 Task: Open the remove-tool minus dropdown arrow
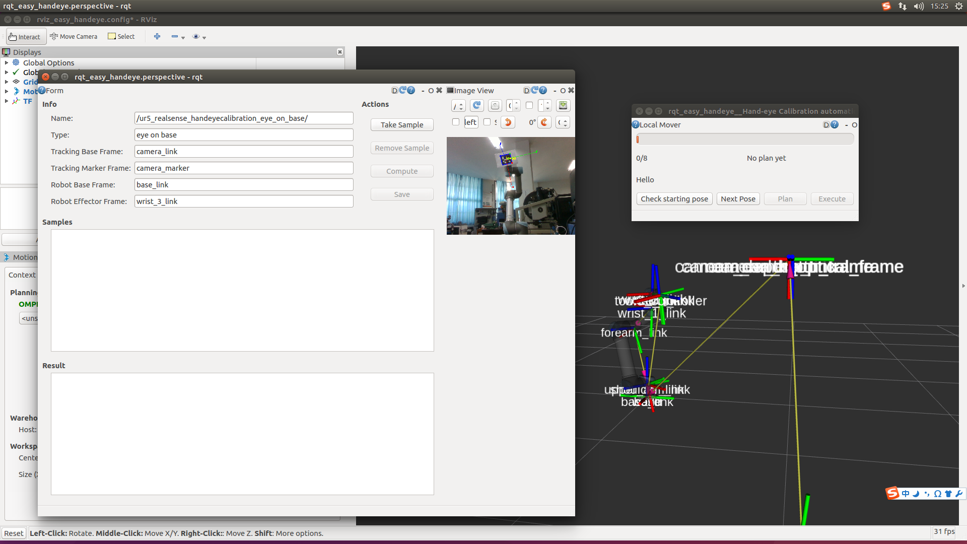183,38
